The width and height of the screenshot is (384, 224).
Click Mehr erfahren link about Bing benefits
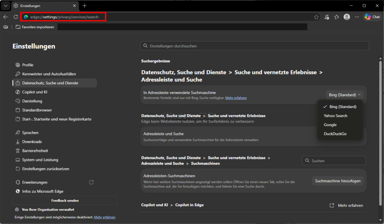click(236, 98)
